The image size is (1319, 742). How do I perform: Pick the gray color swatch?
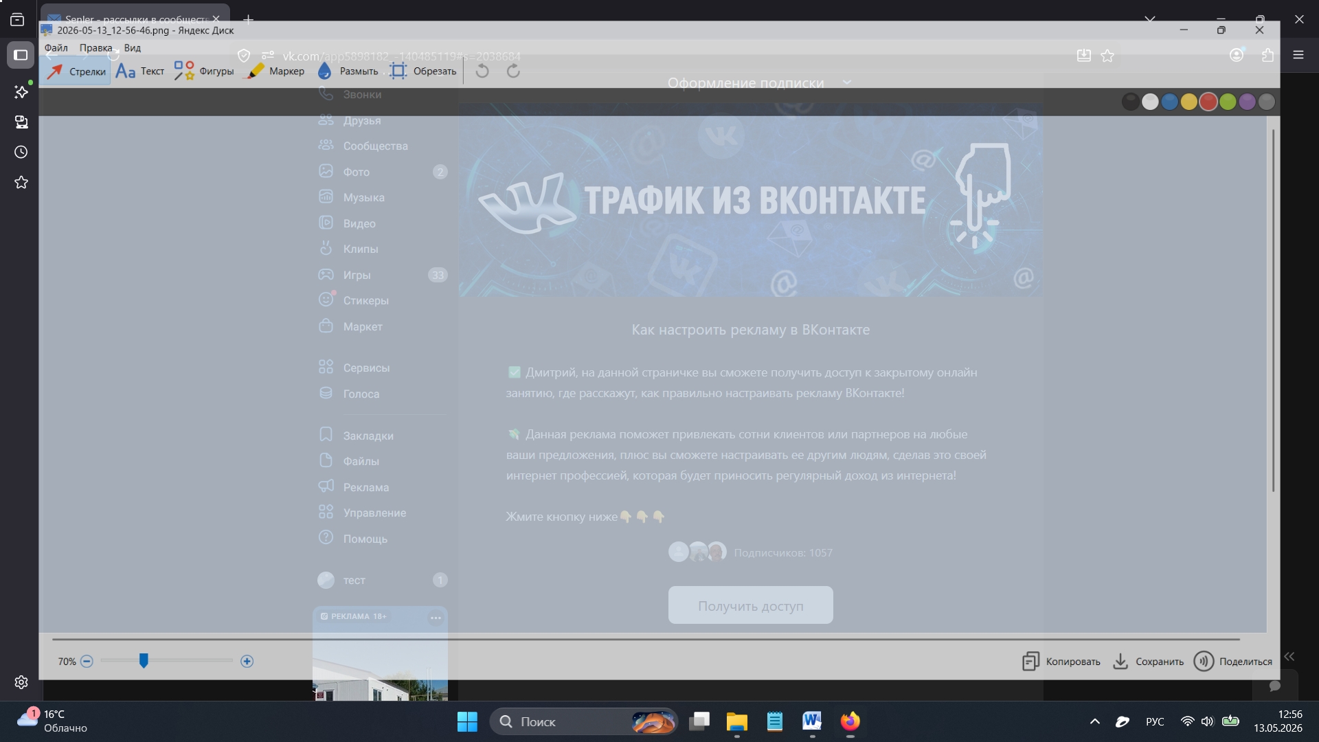tap(1267, 102)
